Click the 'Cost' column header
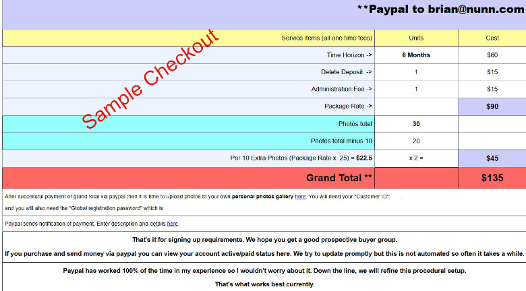The height and width of the screenshot is (291, 526). [492, 38]
